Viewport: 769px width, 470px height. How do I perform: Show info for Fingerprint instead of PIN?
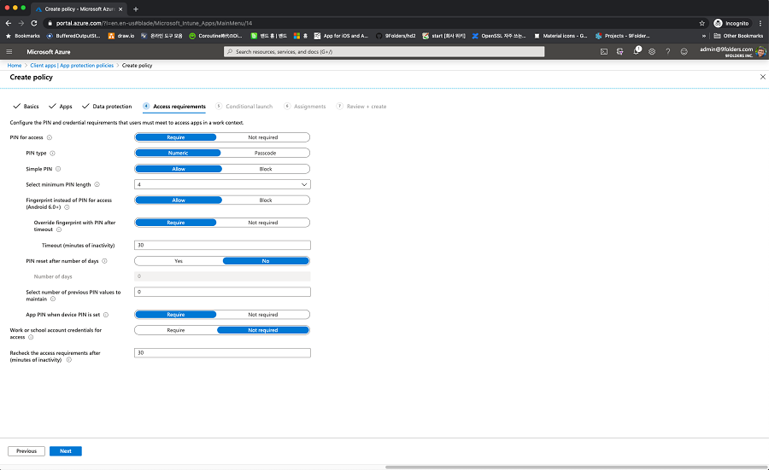tap(67, 207)
